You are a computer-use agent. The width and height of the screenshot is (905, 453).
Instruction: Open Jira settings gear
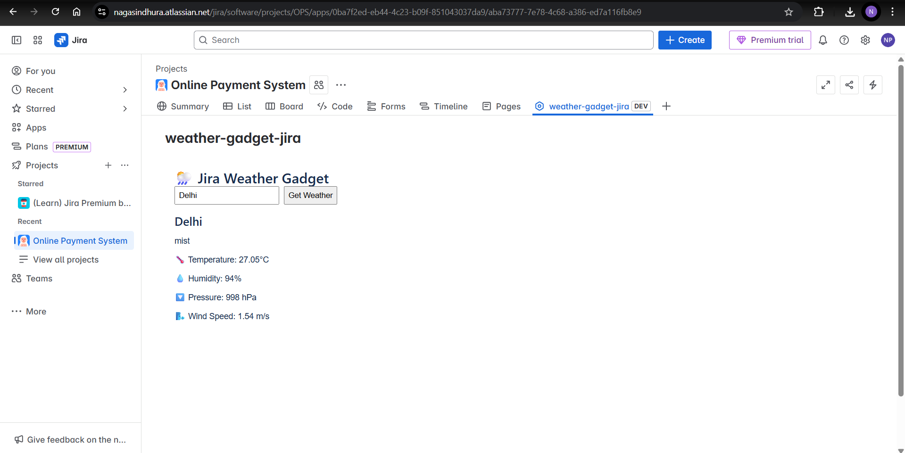pyautogui.click(x=865, y=40)
